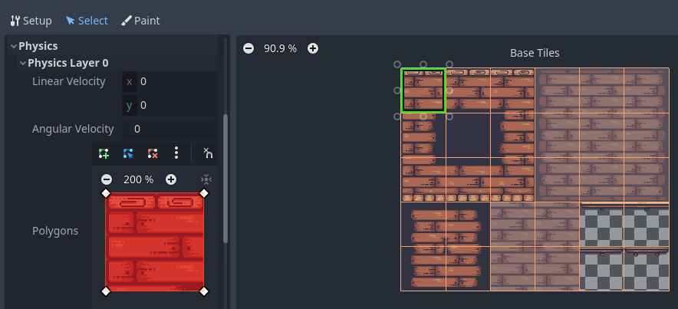The width and height of the screenshot is (678, 309).
Task: Switch to the Setup tab
Action: (31, 21)
